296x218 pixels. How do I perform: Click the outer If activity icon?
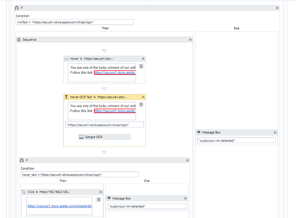pyautogui.click(x=17, y=8)
